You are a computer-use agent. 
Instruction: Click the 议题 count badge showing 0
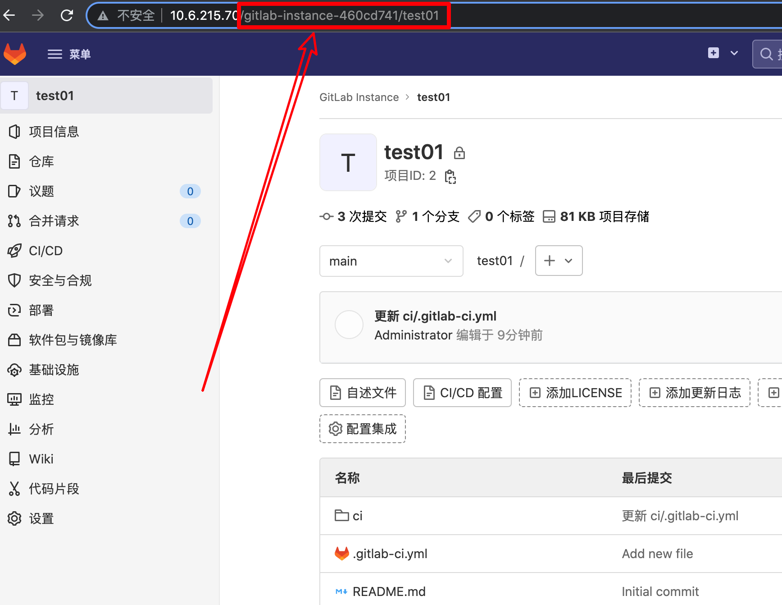(190, 191)
